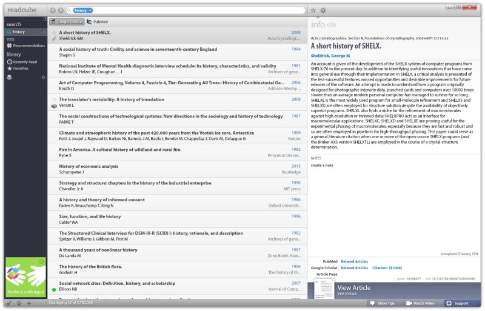Viewport: 485px width, 311px height.
Task: Click the paperclip icon beside Sheldrick GM
Action: (x=54, y=39)
